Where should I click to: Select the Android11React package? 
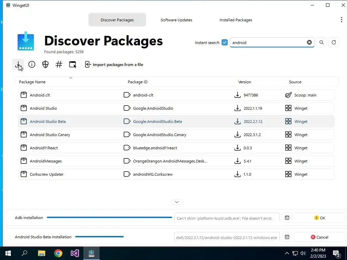pos(176,148)
